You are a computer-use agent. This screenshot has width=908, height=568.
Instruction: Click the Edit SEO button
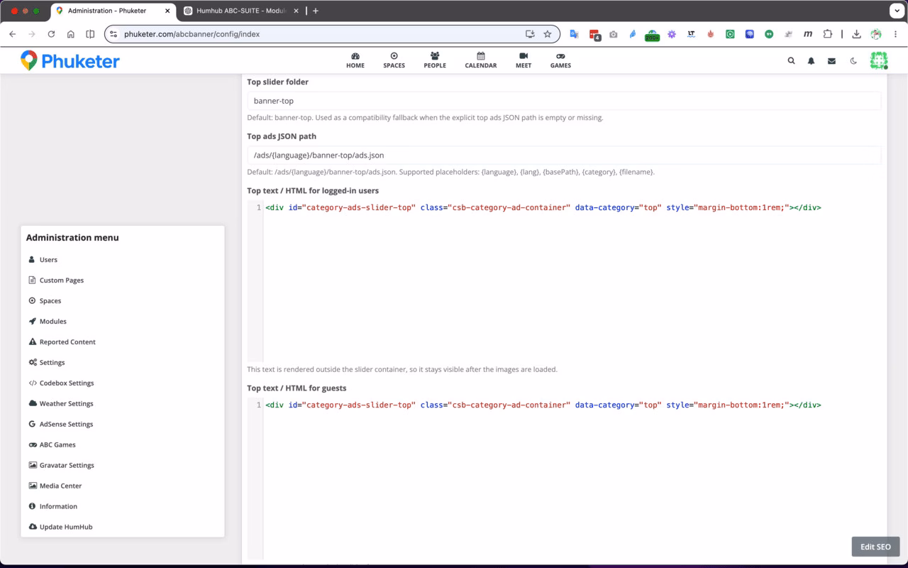pyautogui.click(x=875, y=547)
